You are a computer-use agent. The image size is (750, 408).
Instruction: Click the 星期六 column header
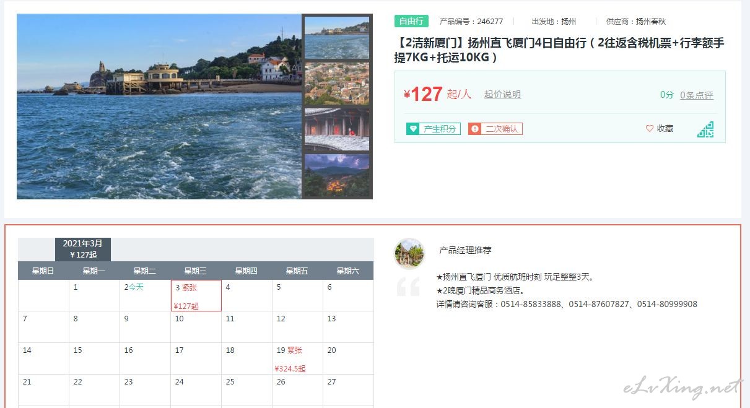(348, 271)
